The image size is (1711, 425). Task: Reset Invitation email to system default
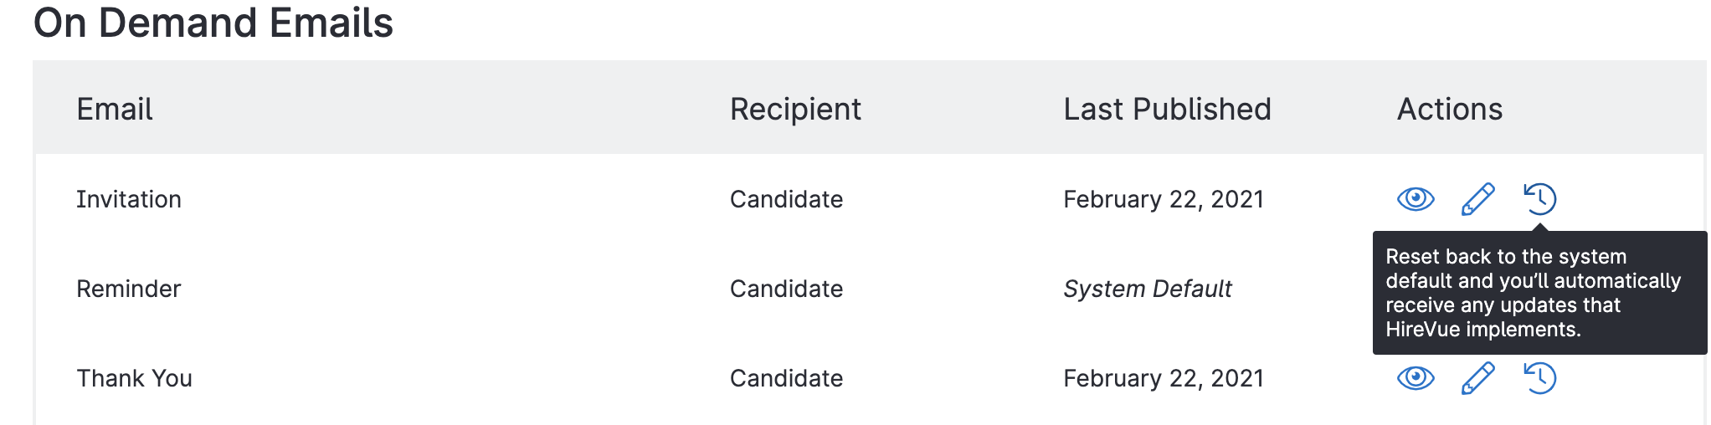1539,199
